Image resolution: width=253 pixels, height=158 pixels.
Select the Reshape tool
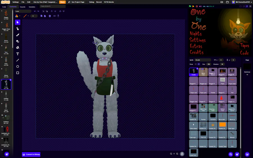18,29
